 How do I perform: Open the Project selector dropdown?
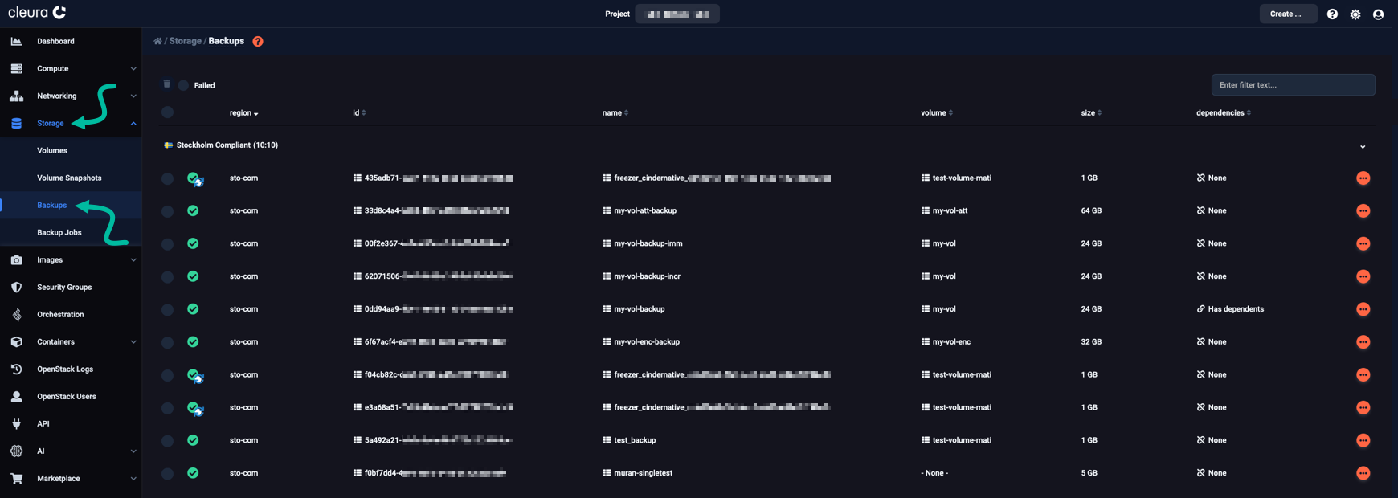coord(677,14)
